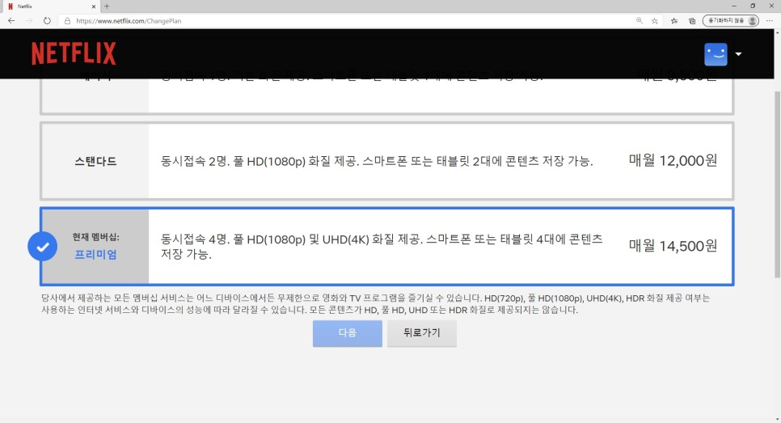Click the 현재 멤버십 label
This screenshot has height=423, width=781.
(95, 237)
